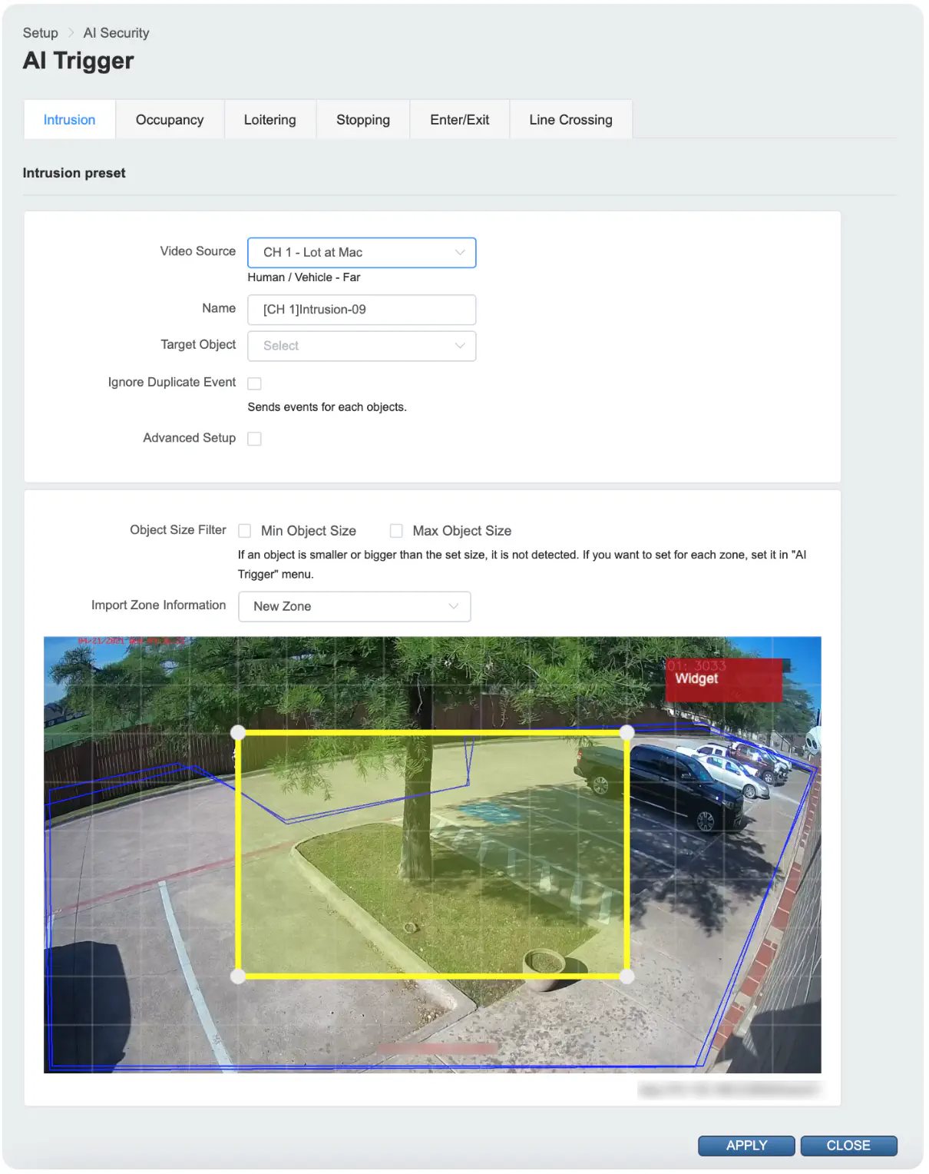Enable the Ignore Duplicate Event checkbox

coord(255,383)
